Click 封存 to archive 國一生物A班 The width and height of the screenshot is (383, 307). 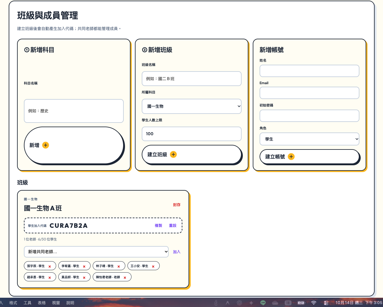177,205
